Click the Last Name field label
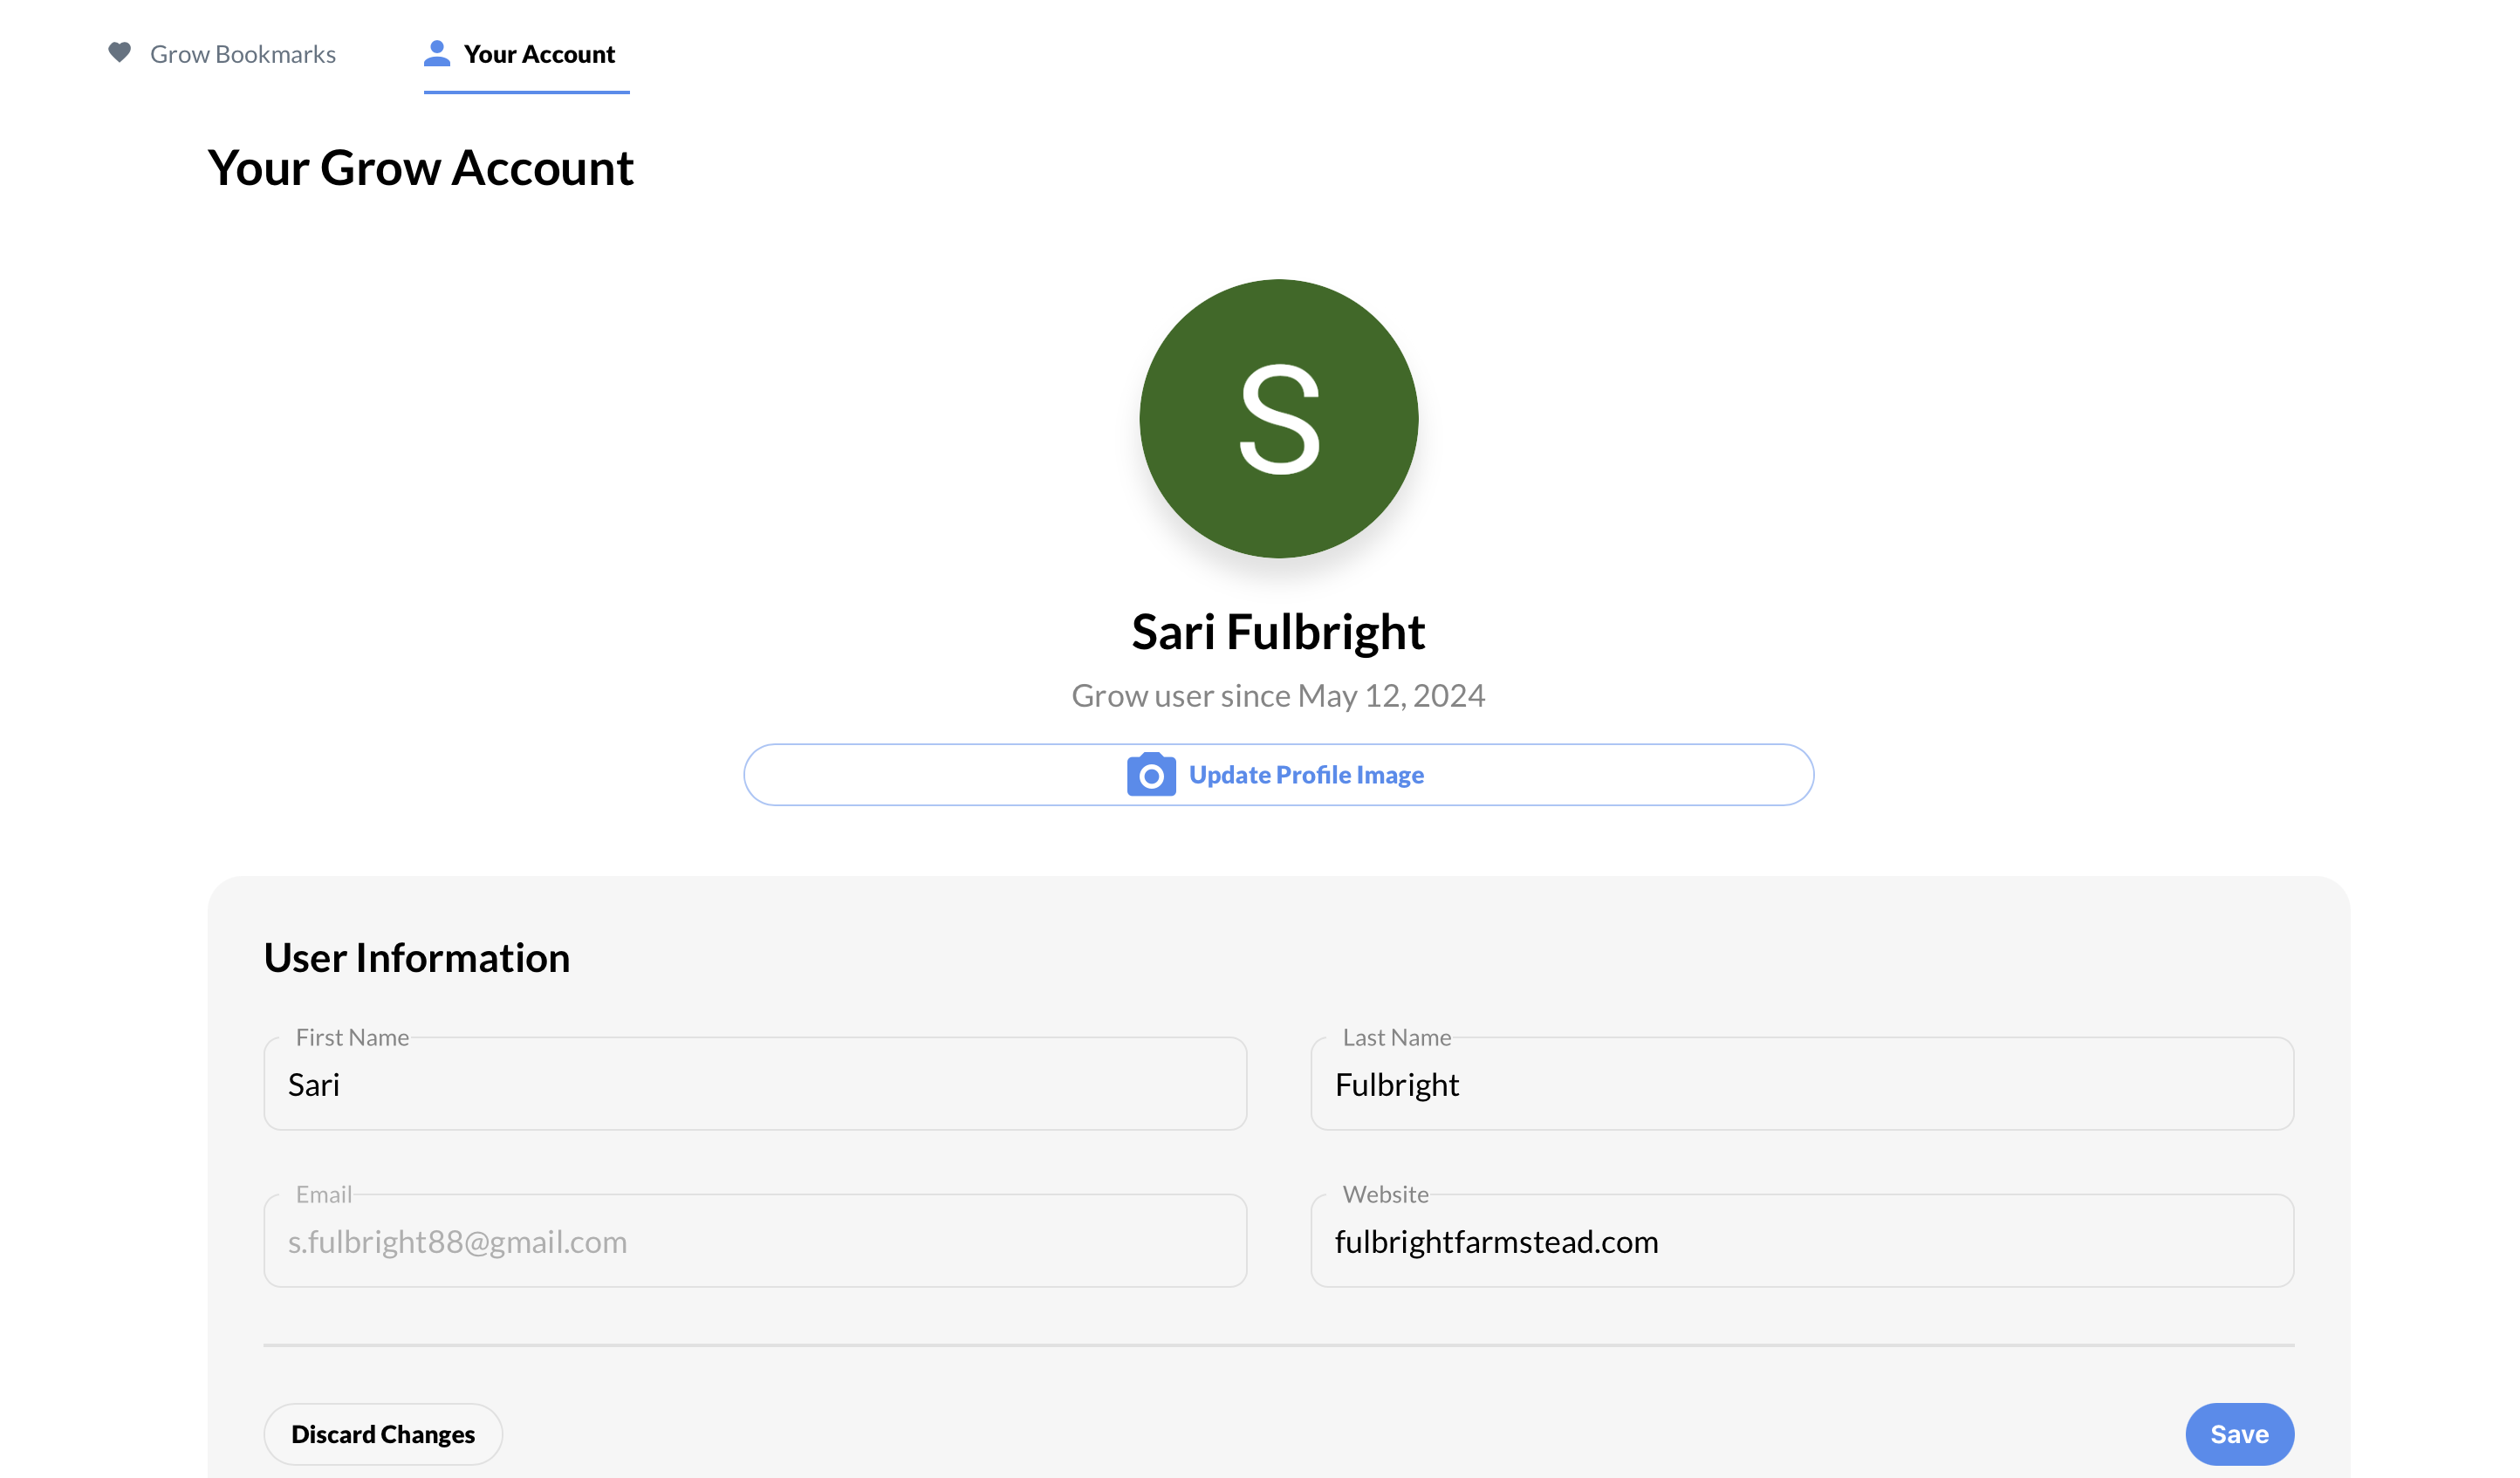2520x1478 pixels. pyautogui.click(x=1396, y=1037)
